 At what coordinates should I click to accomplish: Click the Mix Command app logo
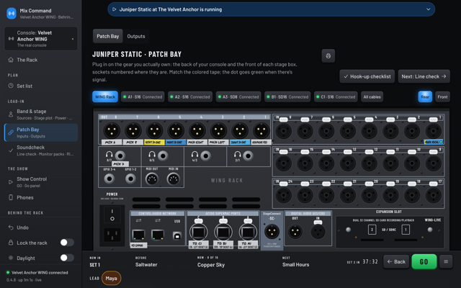click(x=12, y=13)
